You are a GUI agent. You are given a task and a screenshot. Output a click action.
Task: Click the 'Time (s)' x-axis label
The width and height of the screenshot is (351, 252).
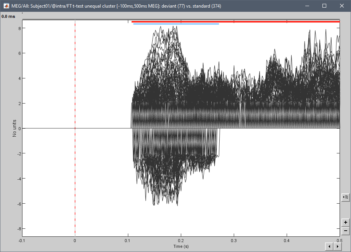[x=181, y=246]
